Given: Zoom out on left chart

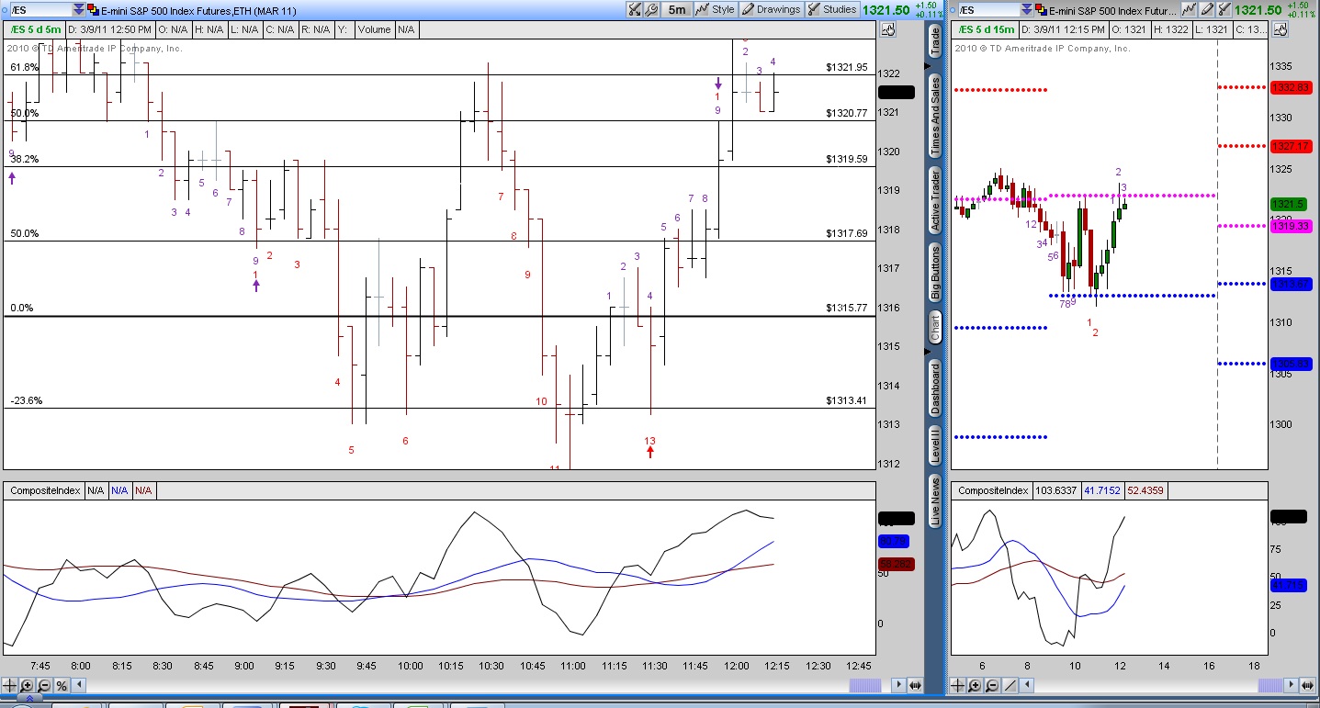Looking at the screenshot, I should point(43,686).
